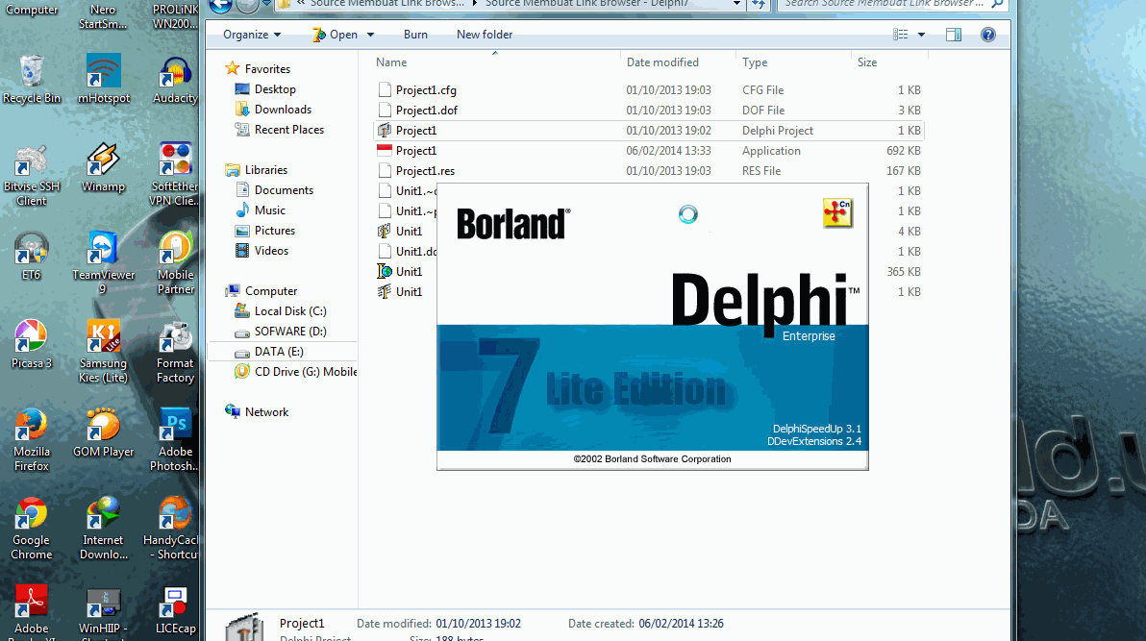Launch Google Chrome desktop shortcut
1146x641 pixels.
tap(32, 528)
